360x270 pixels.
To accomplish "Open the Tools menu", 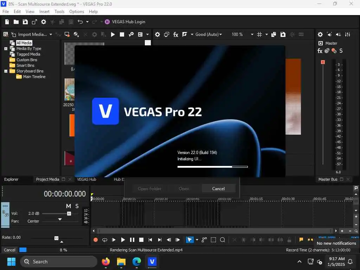I will click(59, 12).
